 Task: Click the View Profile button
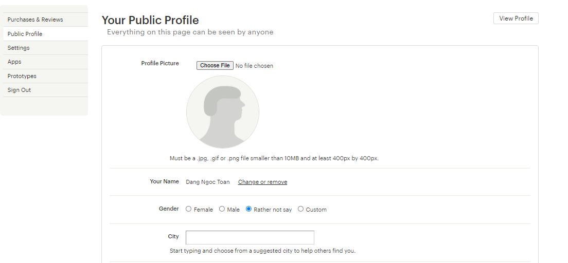pos(516,18)
